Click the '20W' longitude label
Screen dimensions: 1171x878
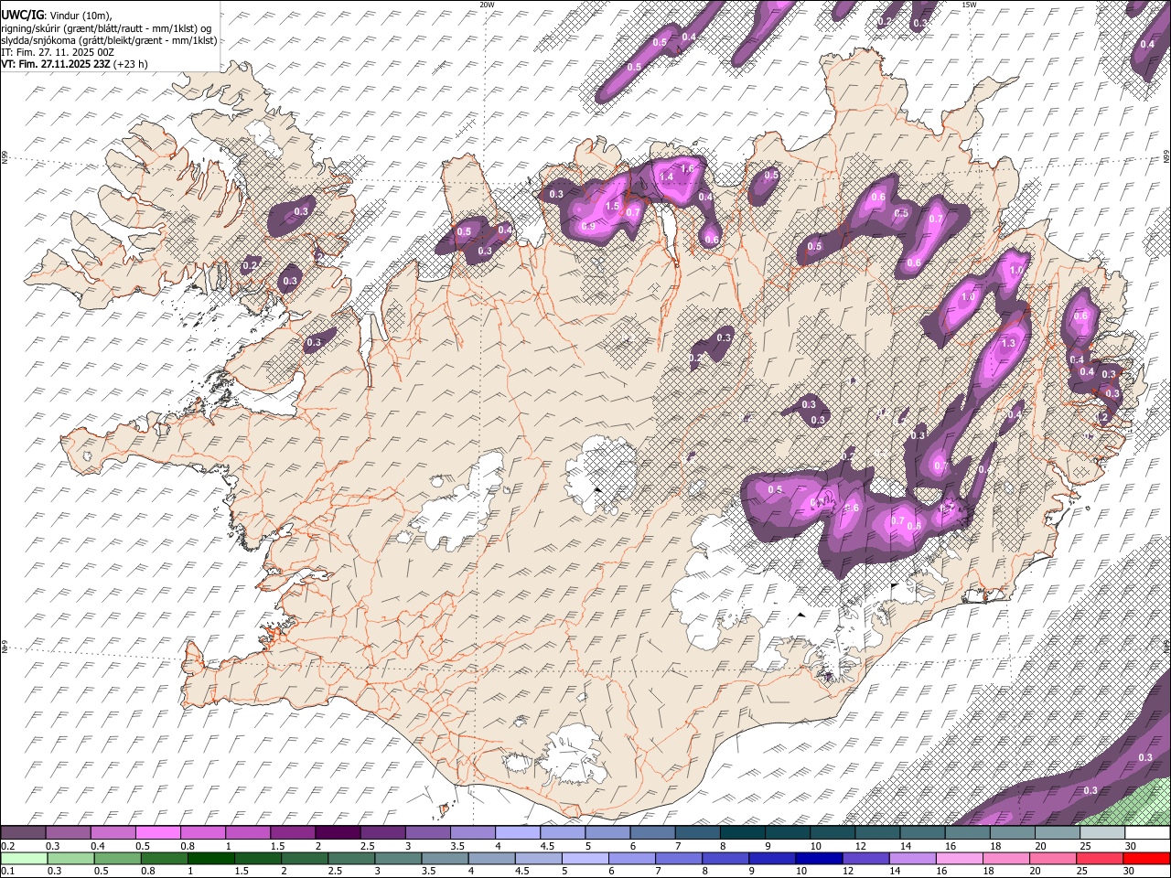(x=487, y=5)
